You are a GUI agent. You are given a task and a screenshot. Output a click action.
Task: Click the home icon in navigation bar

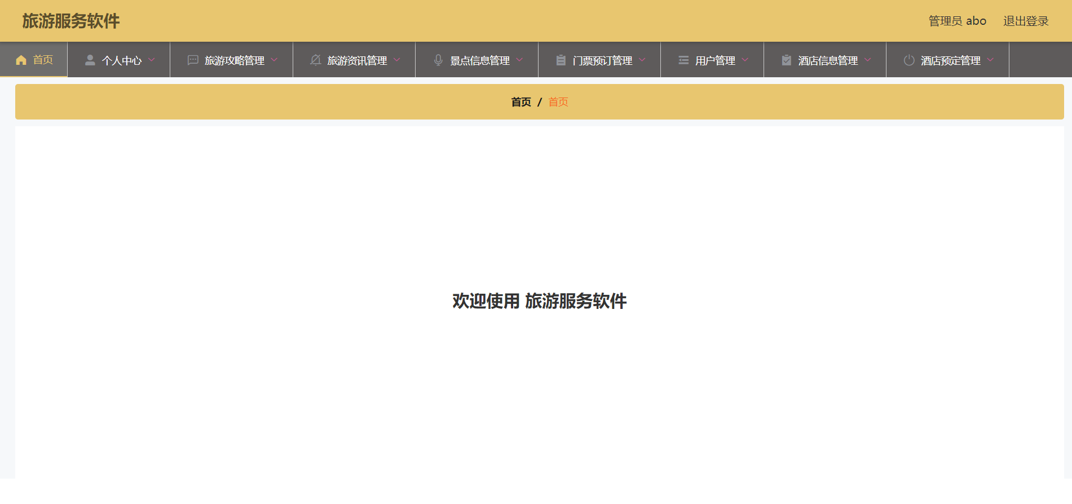pyautogui.click(x=21, y=60)
